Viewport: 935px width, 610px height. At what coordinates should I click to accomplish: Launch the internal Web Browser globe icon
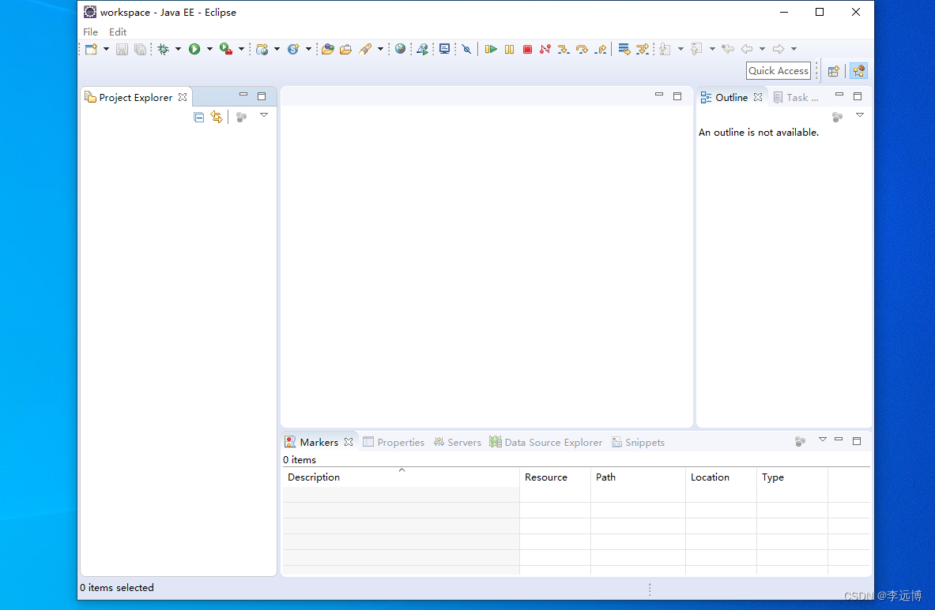point(401,48)
